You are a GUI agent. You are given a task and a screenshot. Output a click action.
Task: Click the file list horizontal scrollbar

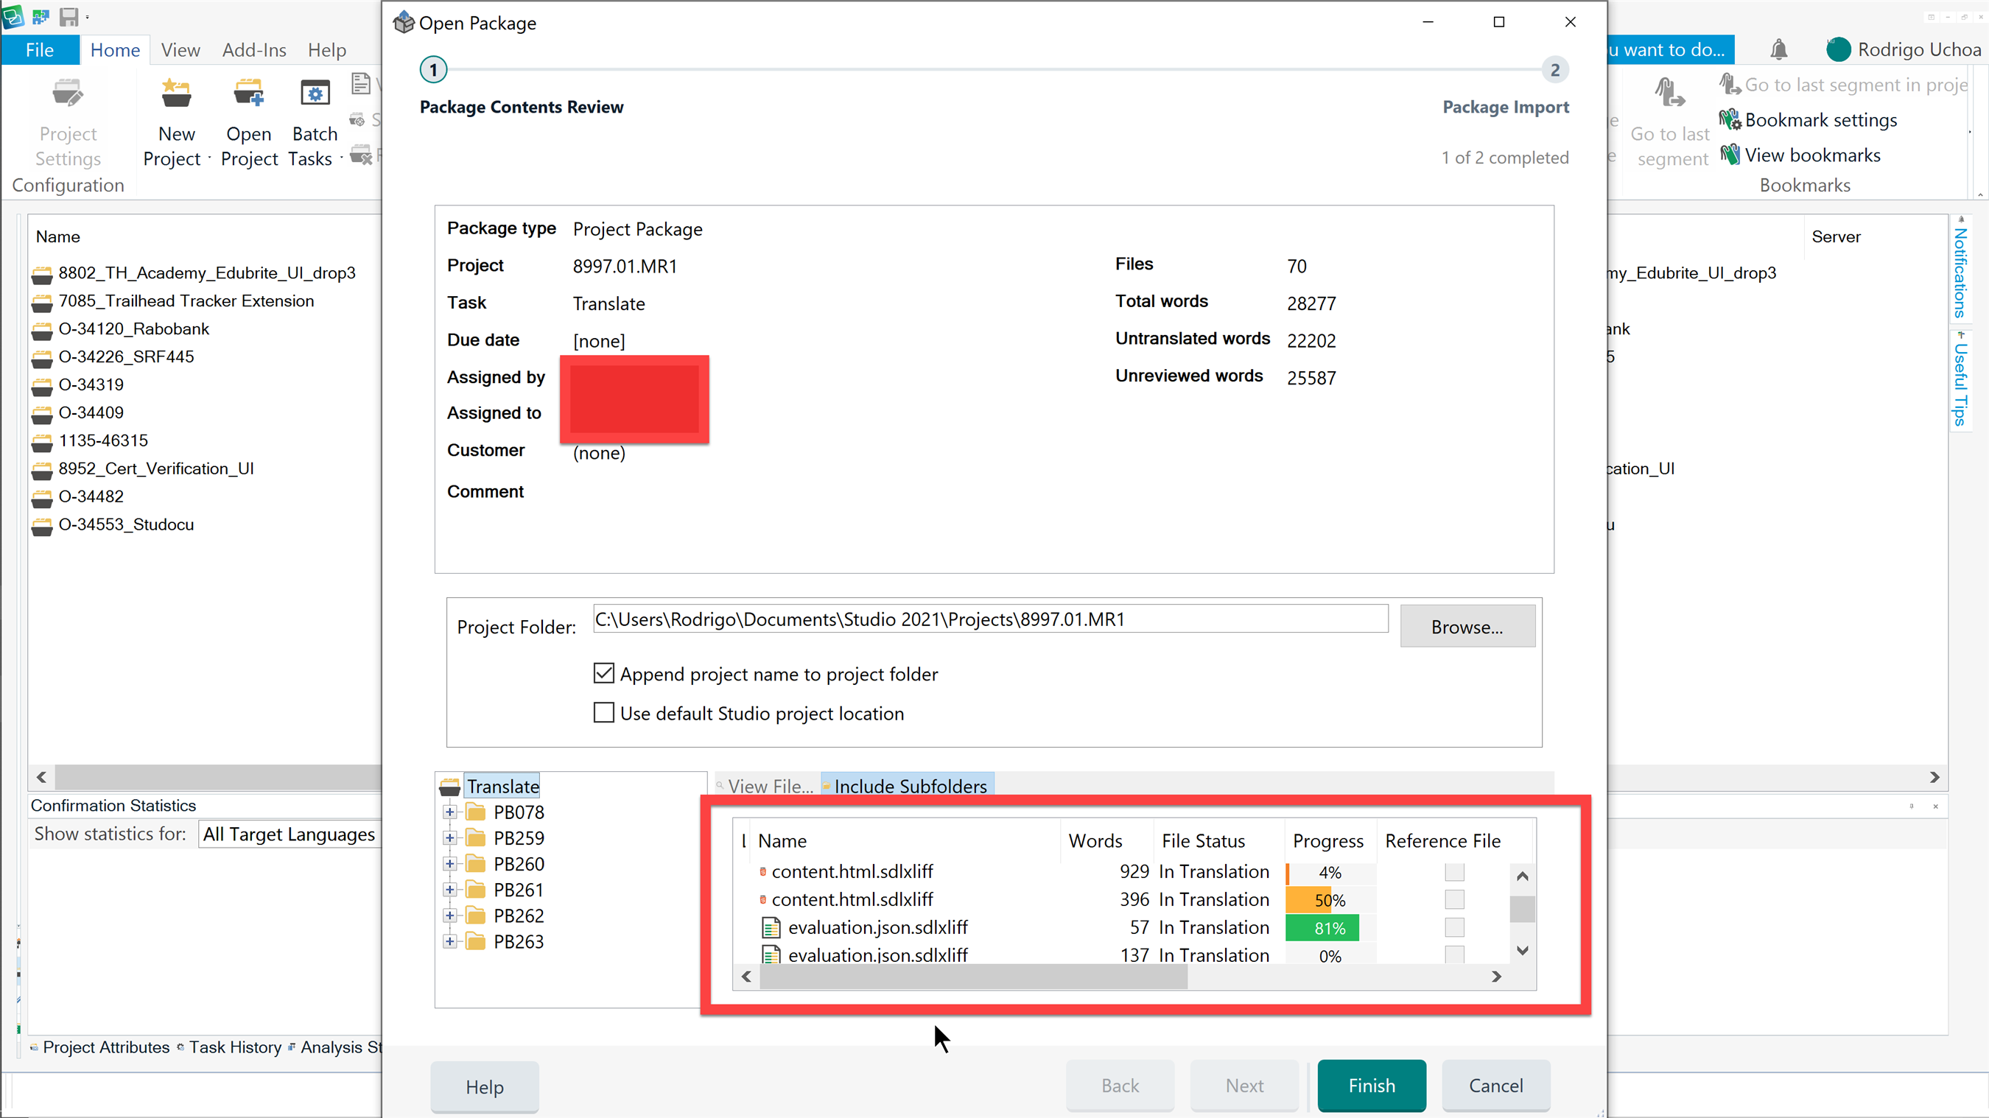pos(973,977)
